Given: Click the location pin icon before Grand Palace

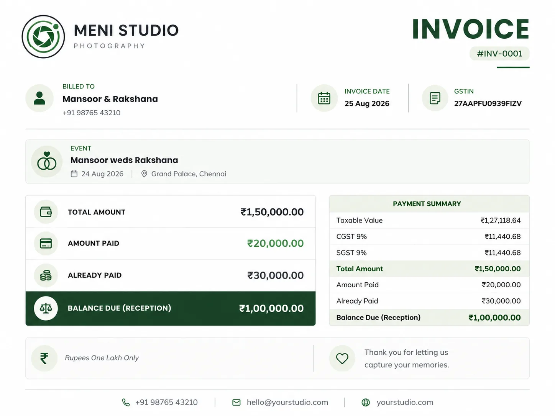Looking at the screenshot, I should (x=144, y=174).
